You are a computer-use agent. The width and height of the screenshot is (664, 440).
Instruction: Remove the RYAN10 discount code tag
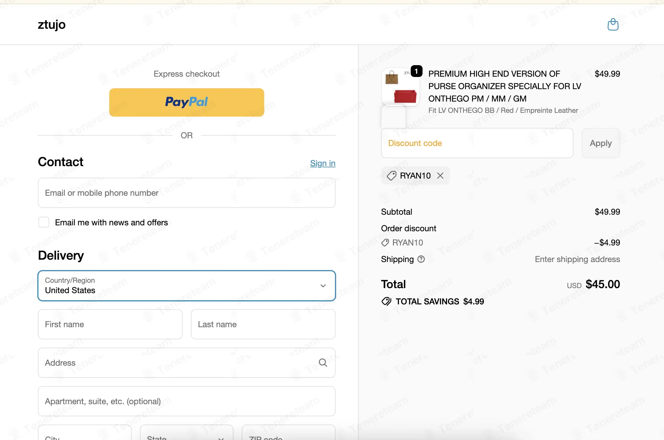[440, 176]
